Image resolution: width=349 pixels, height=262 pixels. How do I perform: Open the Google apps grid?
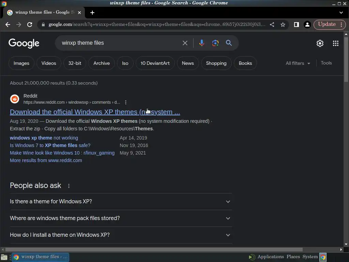pos(335,43)
